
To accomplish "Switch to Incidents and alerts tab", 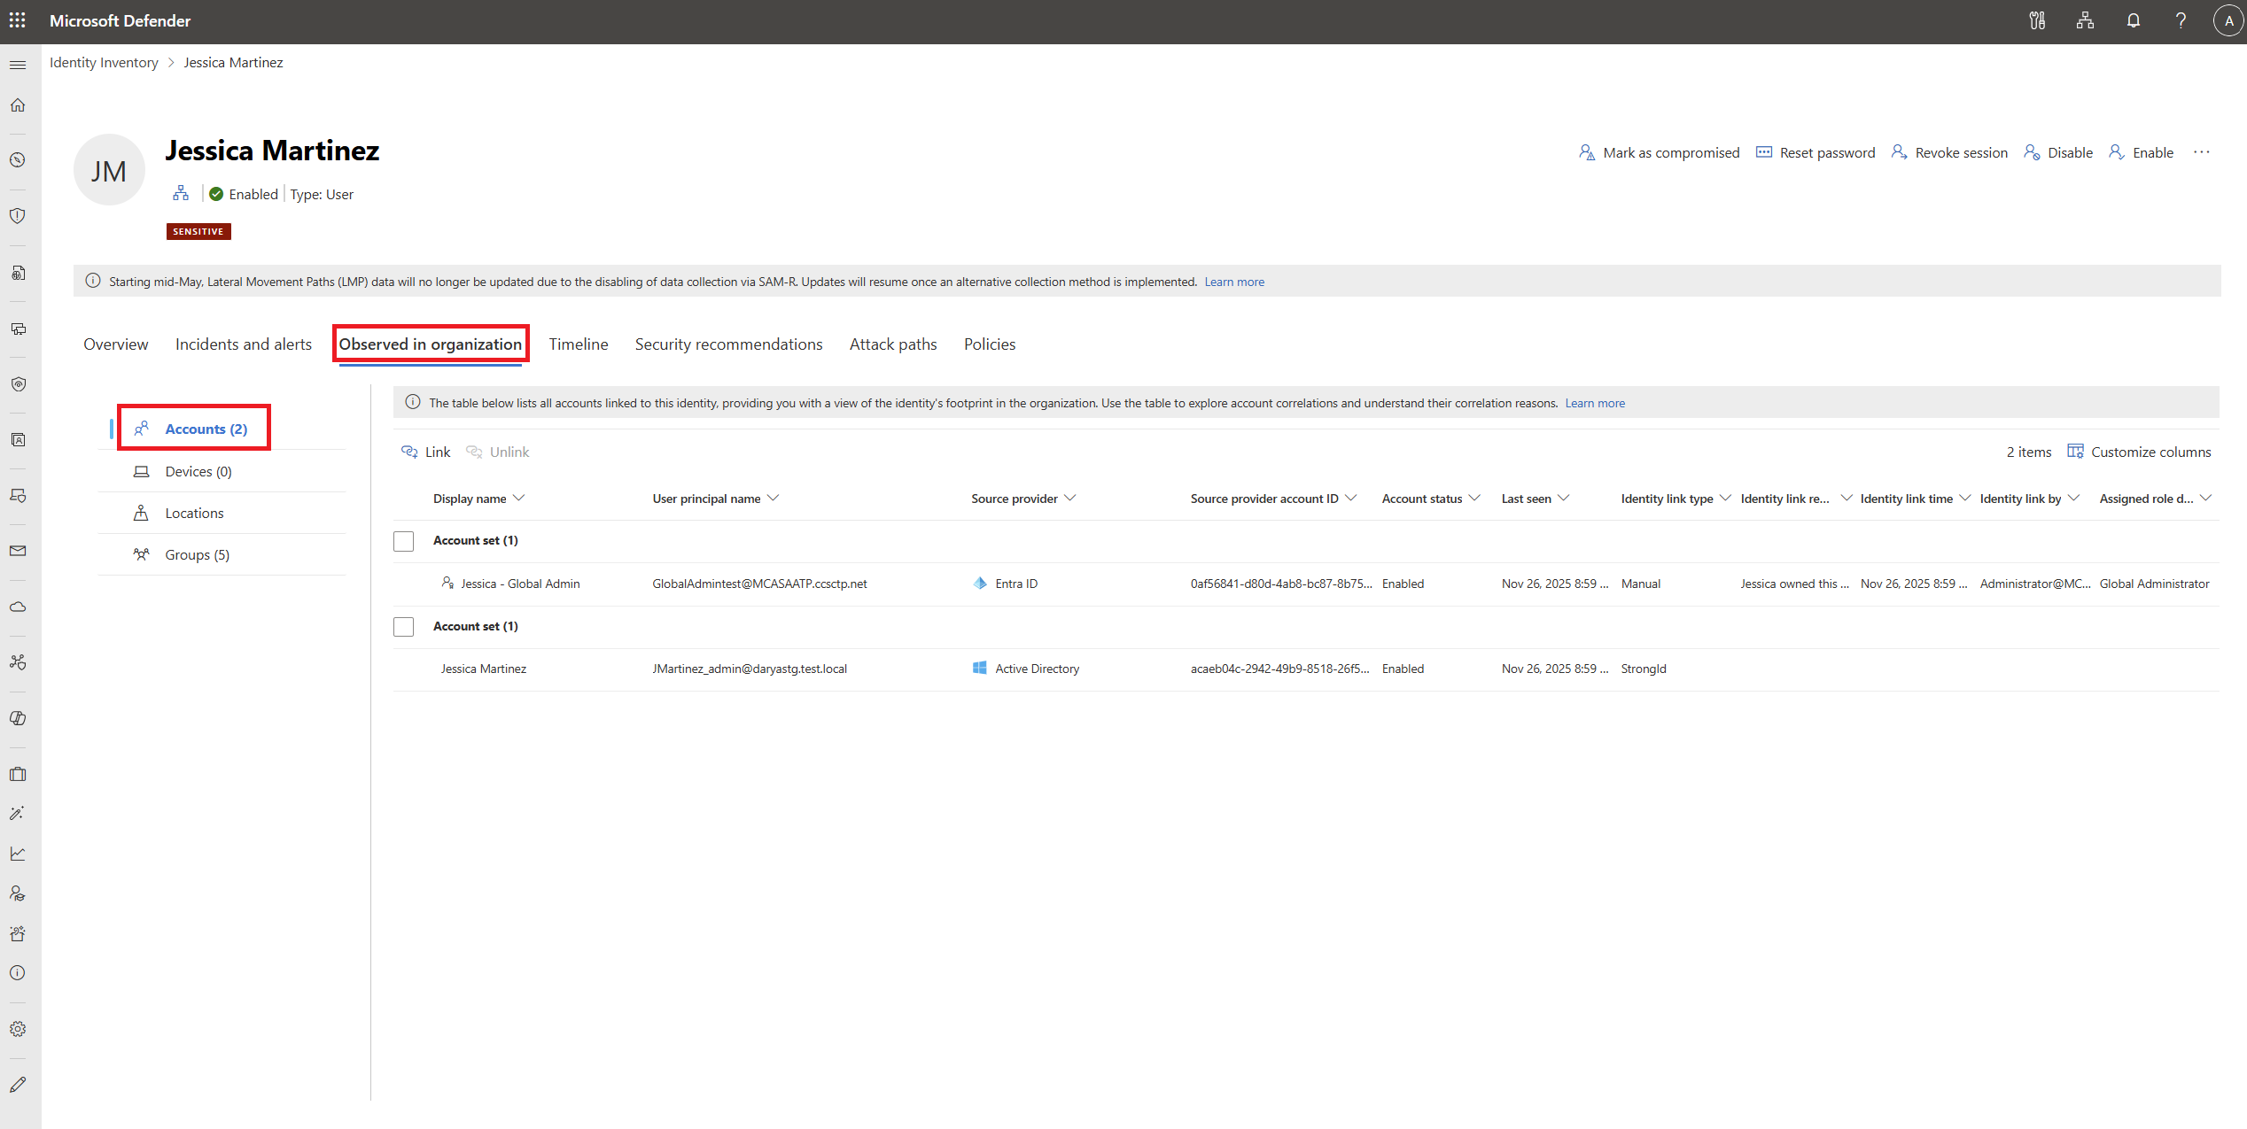I will pos(244,344).
